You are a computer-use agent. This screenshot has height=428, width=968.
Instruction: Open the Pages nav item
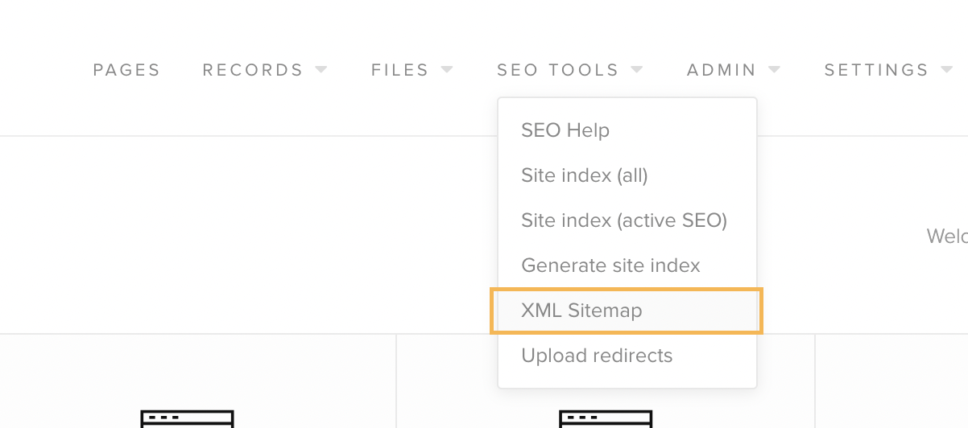point(126,70)
